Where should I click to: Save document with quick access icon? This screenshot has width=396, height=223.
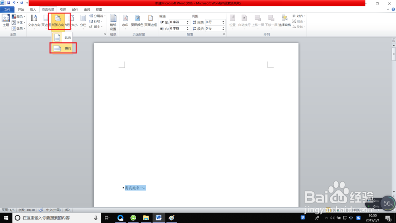click(x=9, y=3)
